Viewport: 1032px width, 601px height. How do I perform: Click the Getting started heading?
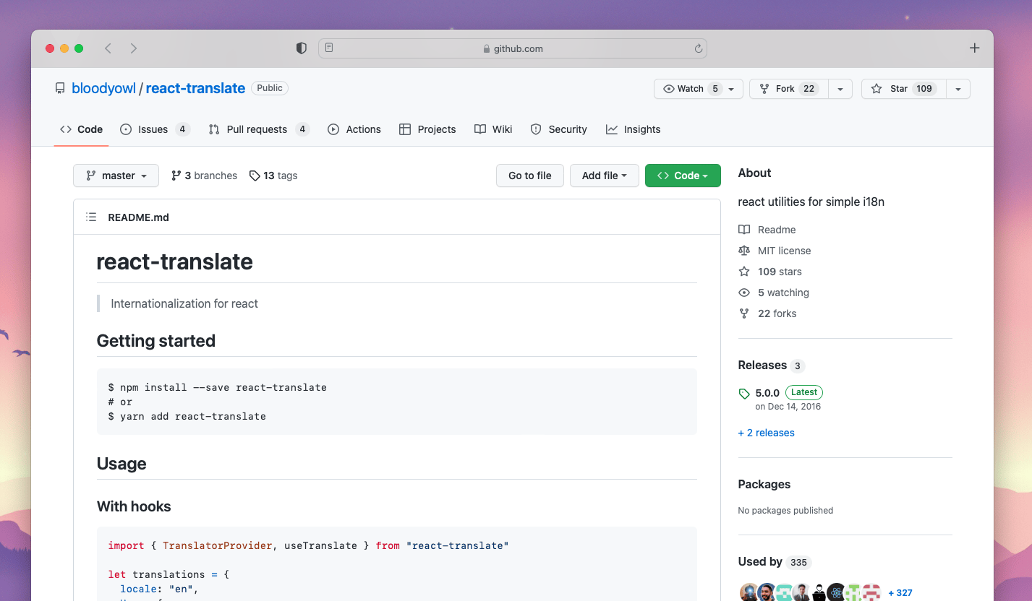[156, 341]
